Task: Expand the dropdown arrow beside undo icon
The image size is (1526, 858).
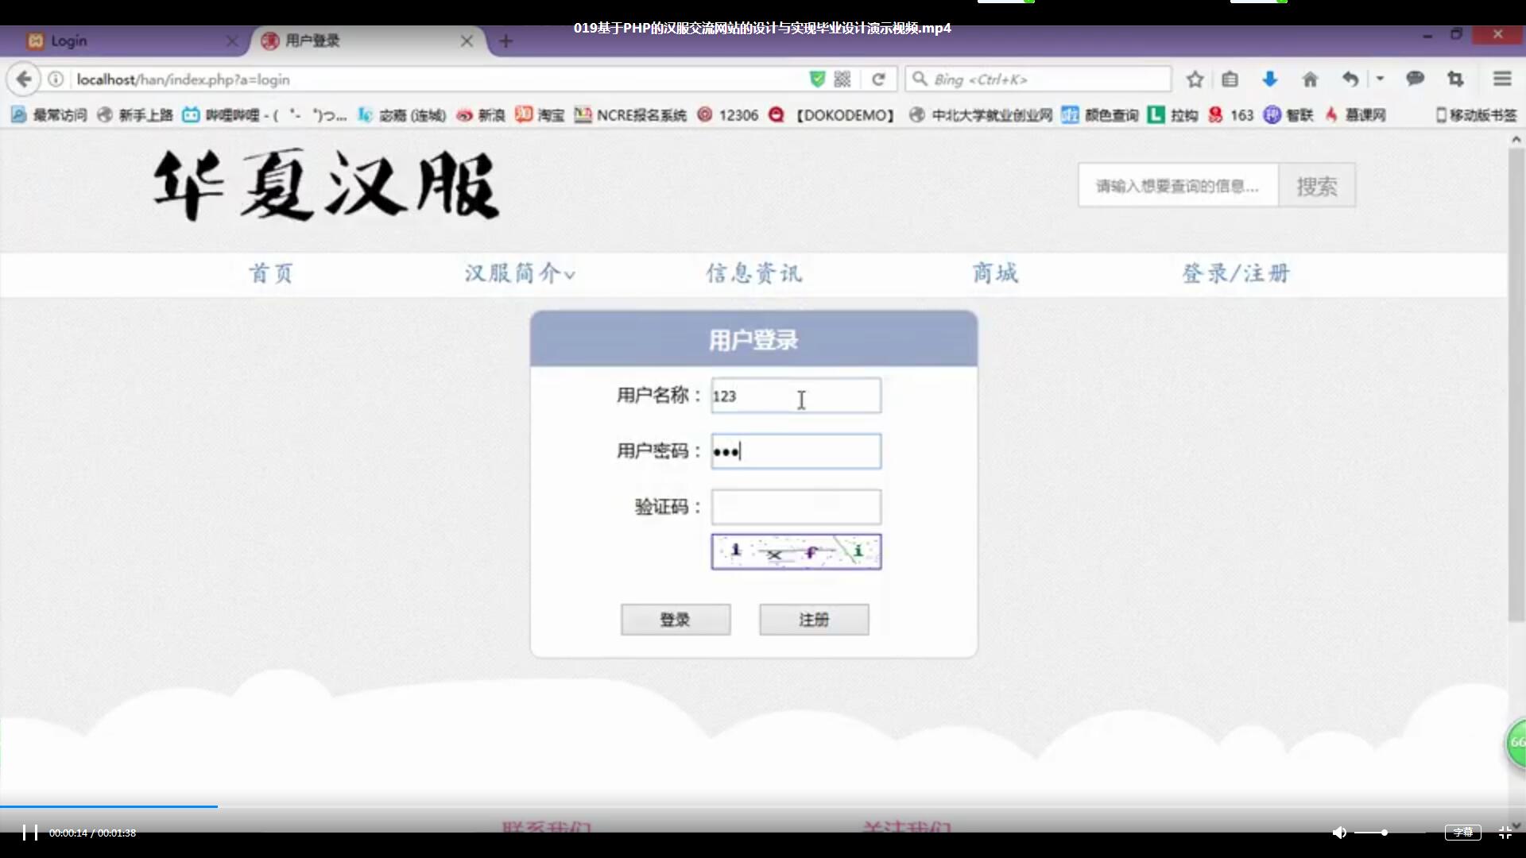Action: pos(1380,79)
